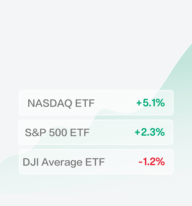Click the "S&P 500 ETF" label text
The image size is (192, 206).
[57, 133]
